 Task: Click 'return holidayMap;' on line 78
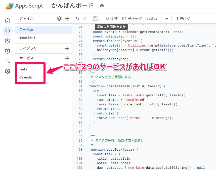point(111,59)
